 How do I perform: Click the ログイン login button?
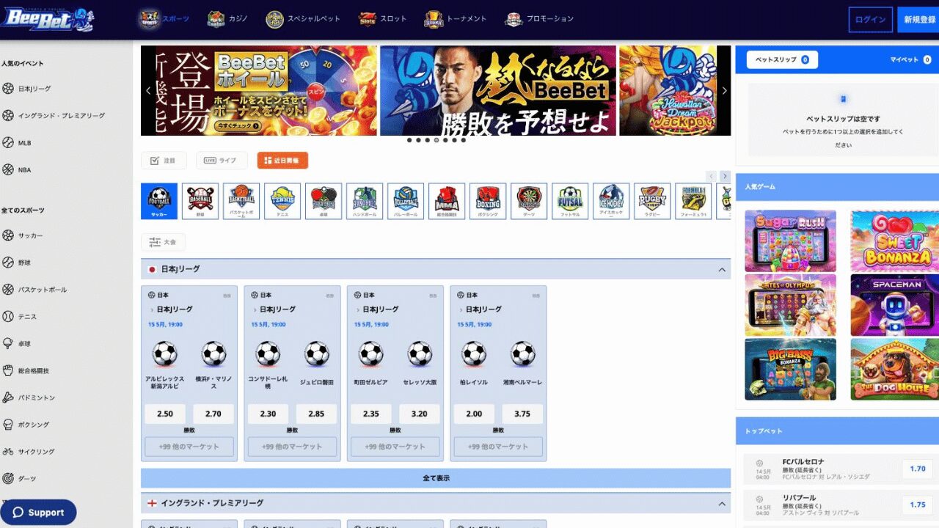pyautogui.click(x=871, y=20)
